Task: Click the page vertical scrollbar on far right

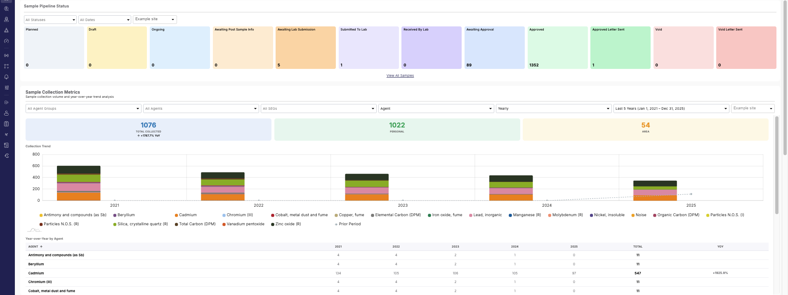Action: (x=785, y=78)
